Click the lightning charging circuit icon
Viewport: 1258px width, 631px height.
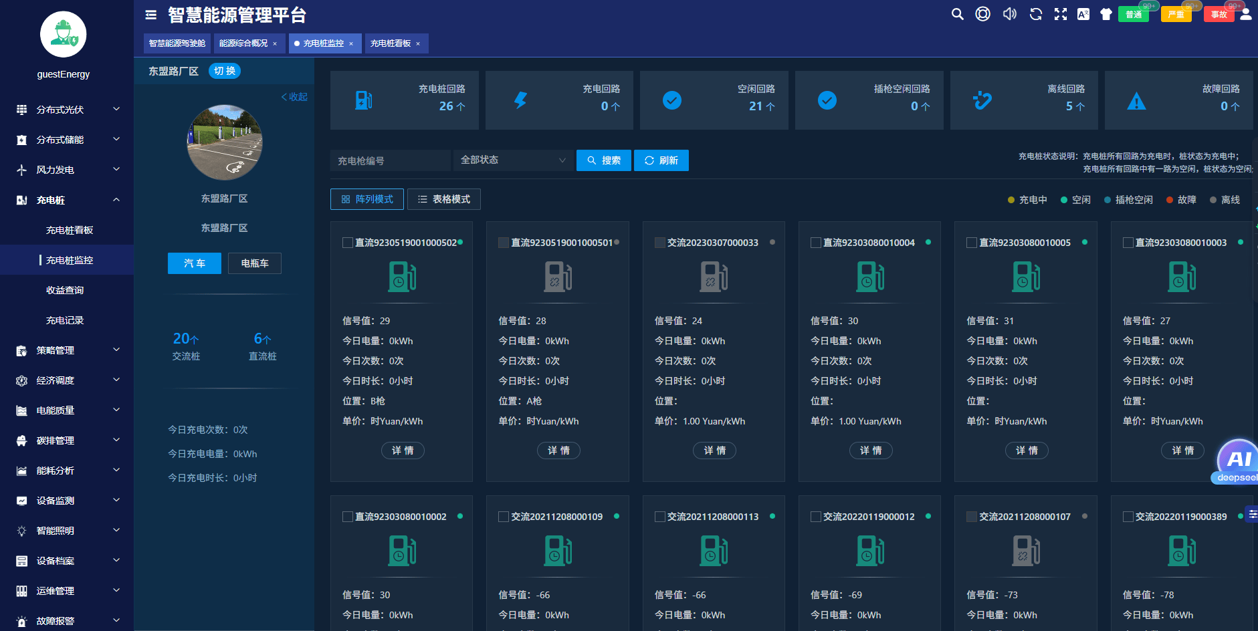[520, 100]
